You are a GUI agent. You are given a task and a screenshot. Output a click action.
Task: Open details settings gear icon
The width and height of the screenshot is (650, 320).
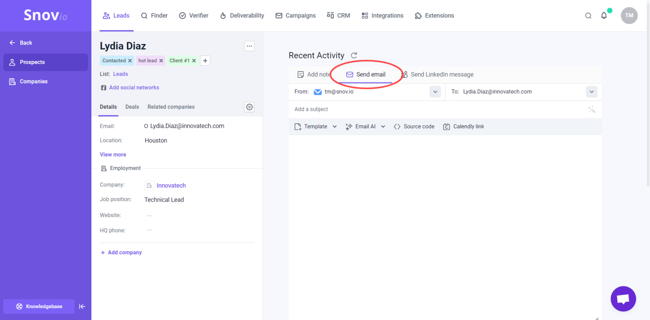pyautogui.click(x=250, y=107)
